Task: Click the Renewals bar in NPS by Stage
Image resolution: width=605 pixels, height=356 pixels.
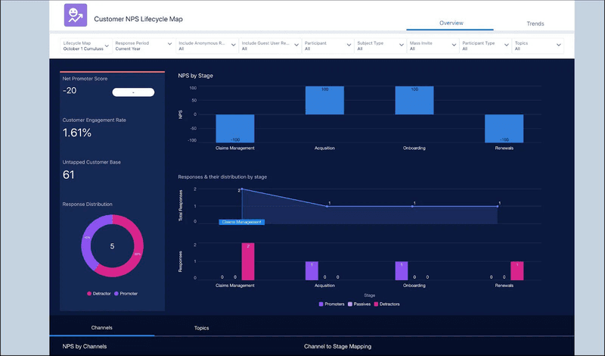Action: 504,128
